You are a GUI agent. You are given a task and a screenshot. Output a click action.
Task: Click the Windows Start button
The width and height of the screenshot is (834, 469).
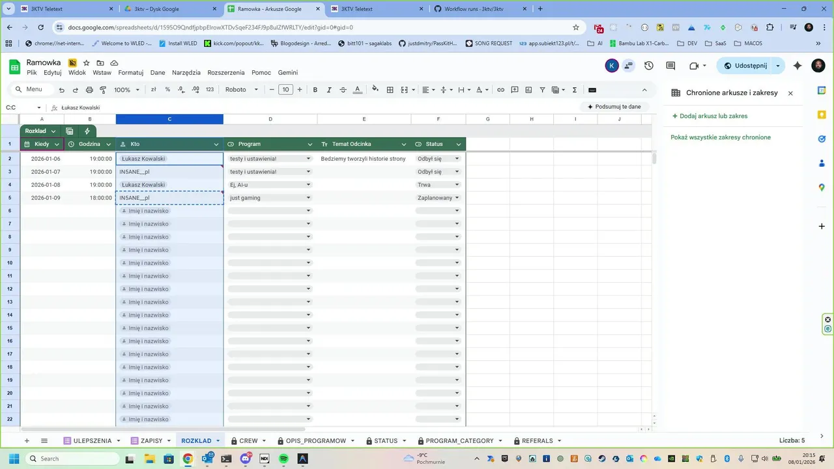13,459
